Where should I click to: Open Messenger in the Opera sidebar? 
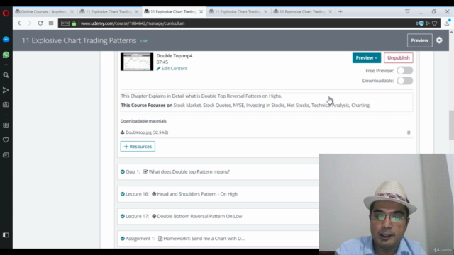tap(6, 40)
